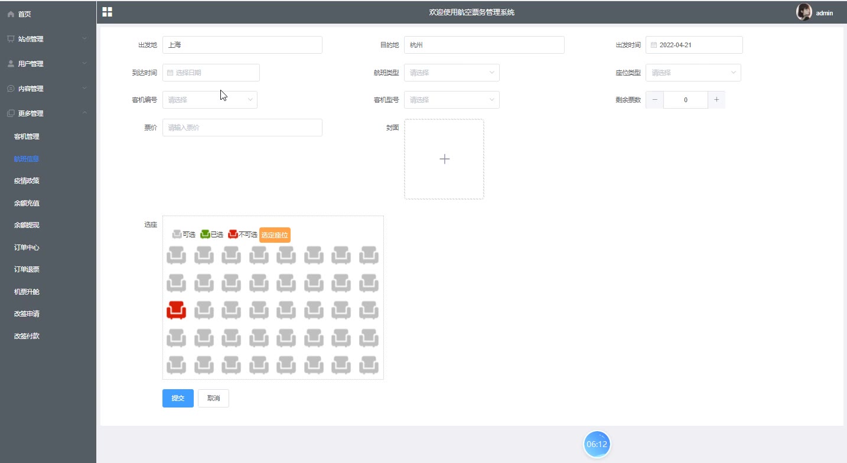The width and height of the screenshot is (847, 463).
Task: Click the admin username text
Action: 825,13
